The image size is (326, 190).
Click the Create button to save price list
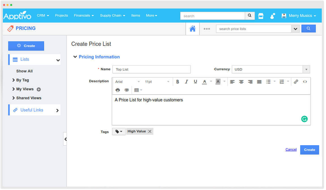coord(309,149)
